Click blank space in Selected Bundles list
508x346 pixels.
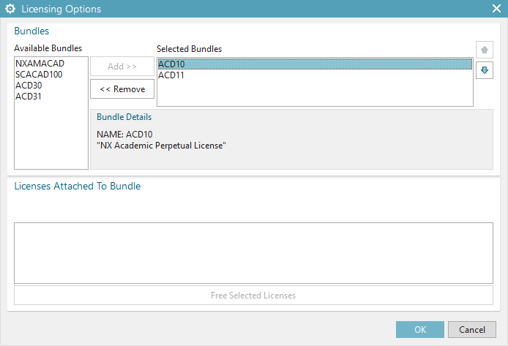coord(315,93)
